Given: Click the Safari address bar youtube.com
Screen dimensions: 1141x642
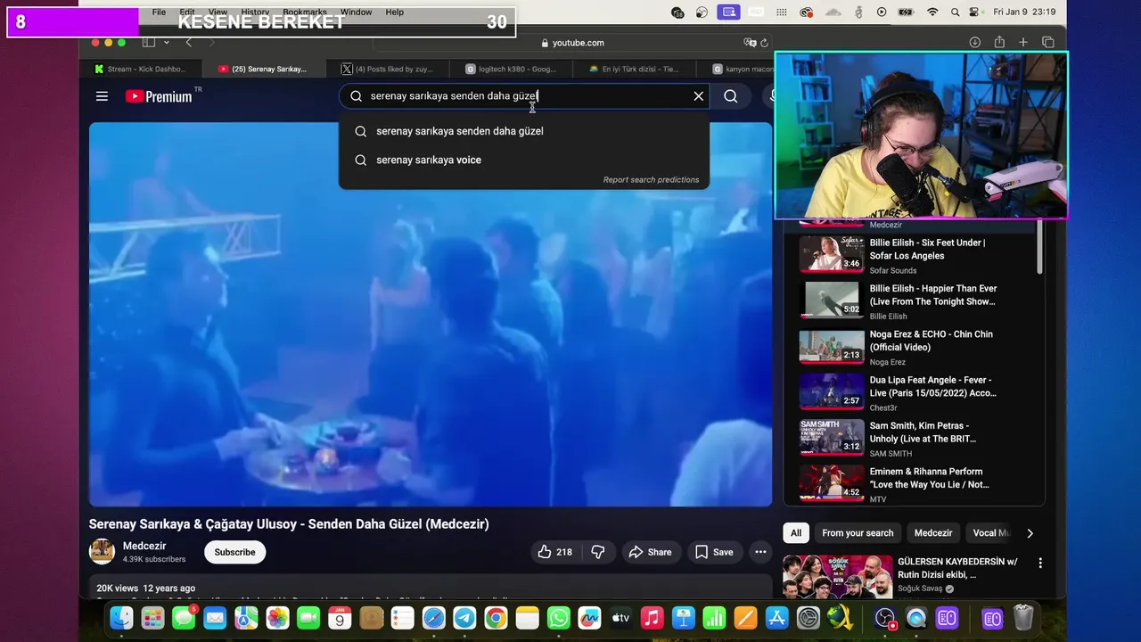Looking at the screenshot, I should tap(572, 43).
